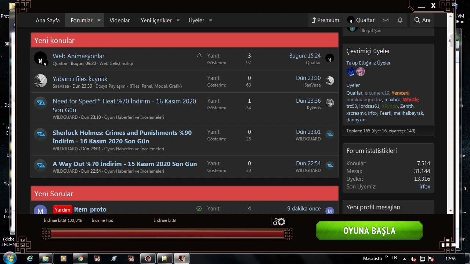Image resolution: width=470 pixels, height=264 pixels.
Task: Open Yenicerii member profile
Action: (400, 93)
